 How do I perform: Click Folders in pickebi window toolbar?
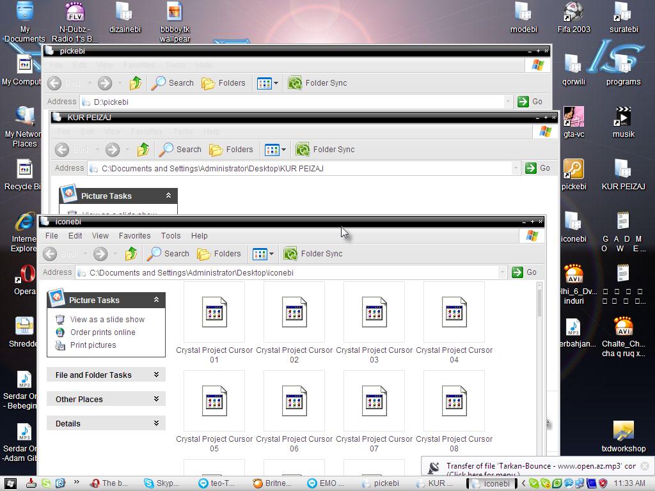pos(223,83)
